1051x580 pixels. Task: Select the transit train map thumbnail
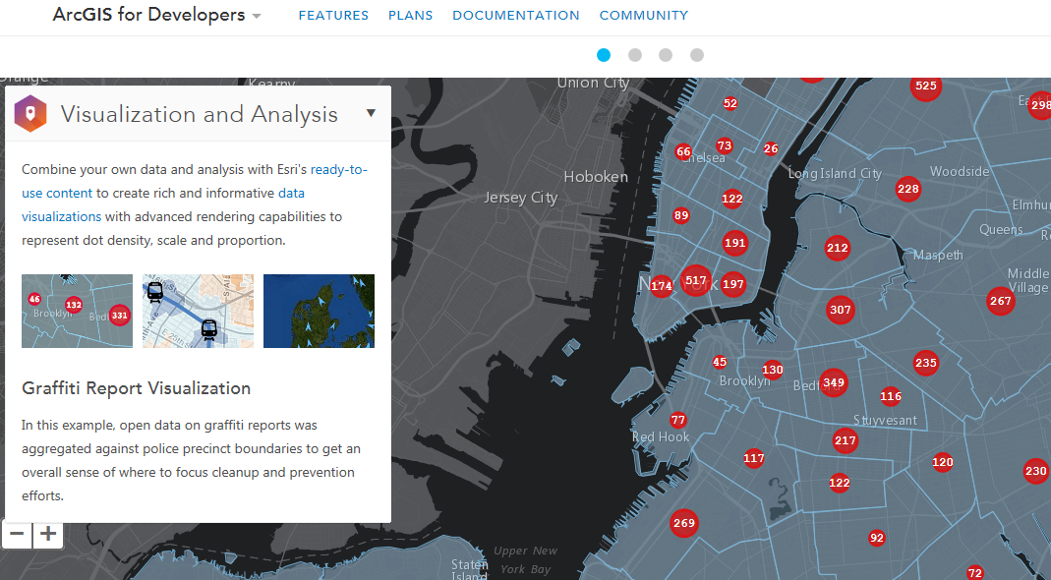(x=198, y=311)
